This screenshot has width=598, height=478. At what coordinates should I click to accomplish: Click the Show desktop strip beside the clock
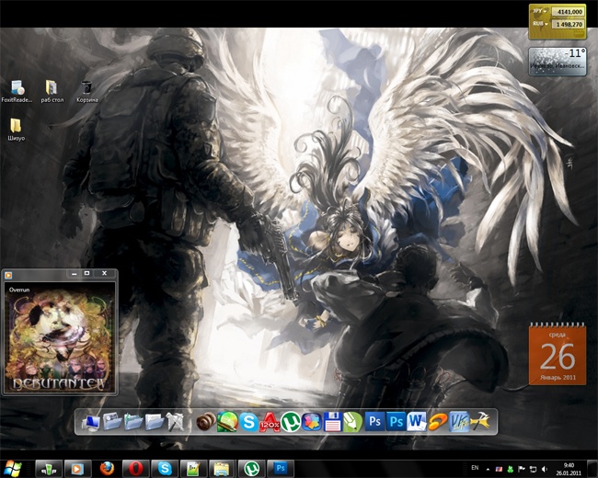[592, 469]
